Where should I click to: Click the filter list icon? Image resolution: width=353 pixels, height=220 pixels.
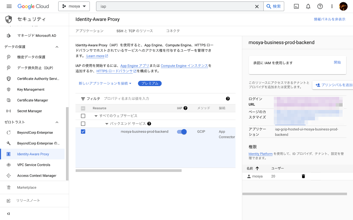pyautogui.click(x=83, y=99)
